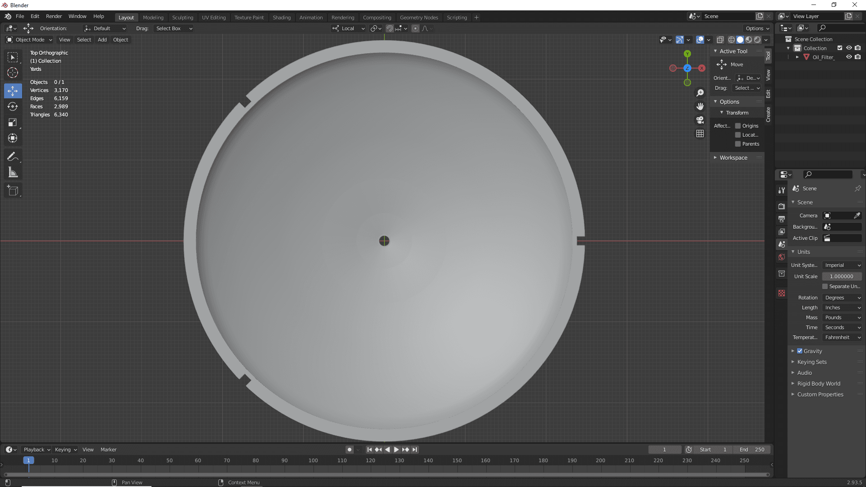Open the Keying popover

(x=66, y=450)
